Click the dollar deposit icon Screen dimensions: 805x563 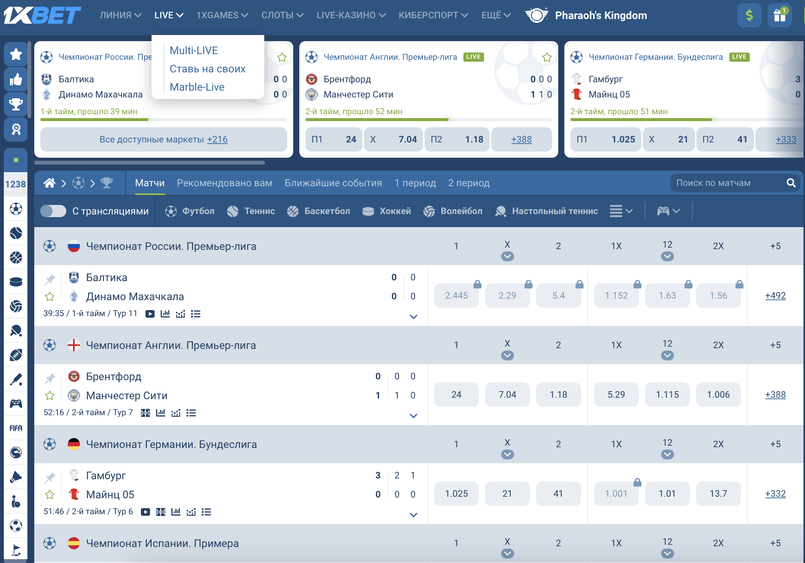749,16
